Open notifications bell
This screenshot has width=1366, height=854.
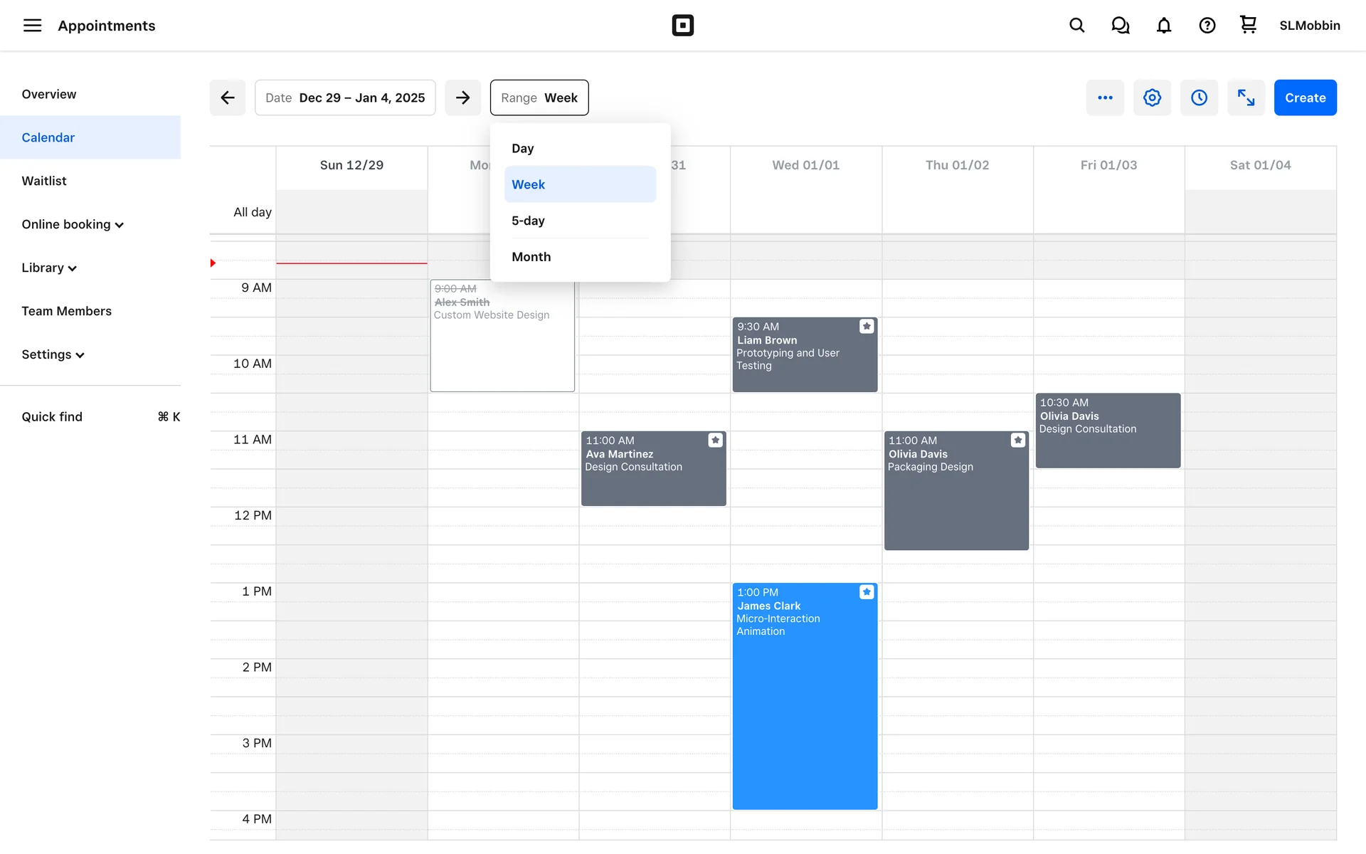(1163, 26)
